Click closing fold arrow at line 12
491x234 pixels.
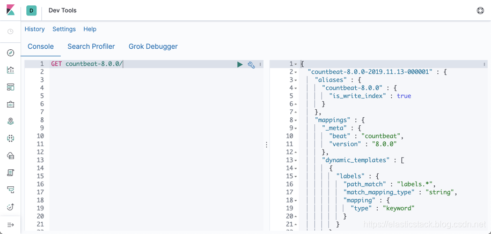(x=296, y=153)
